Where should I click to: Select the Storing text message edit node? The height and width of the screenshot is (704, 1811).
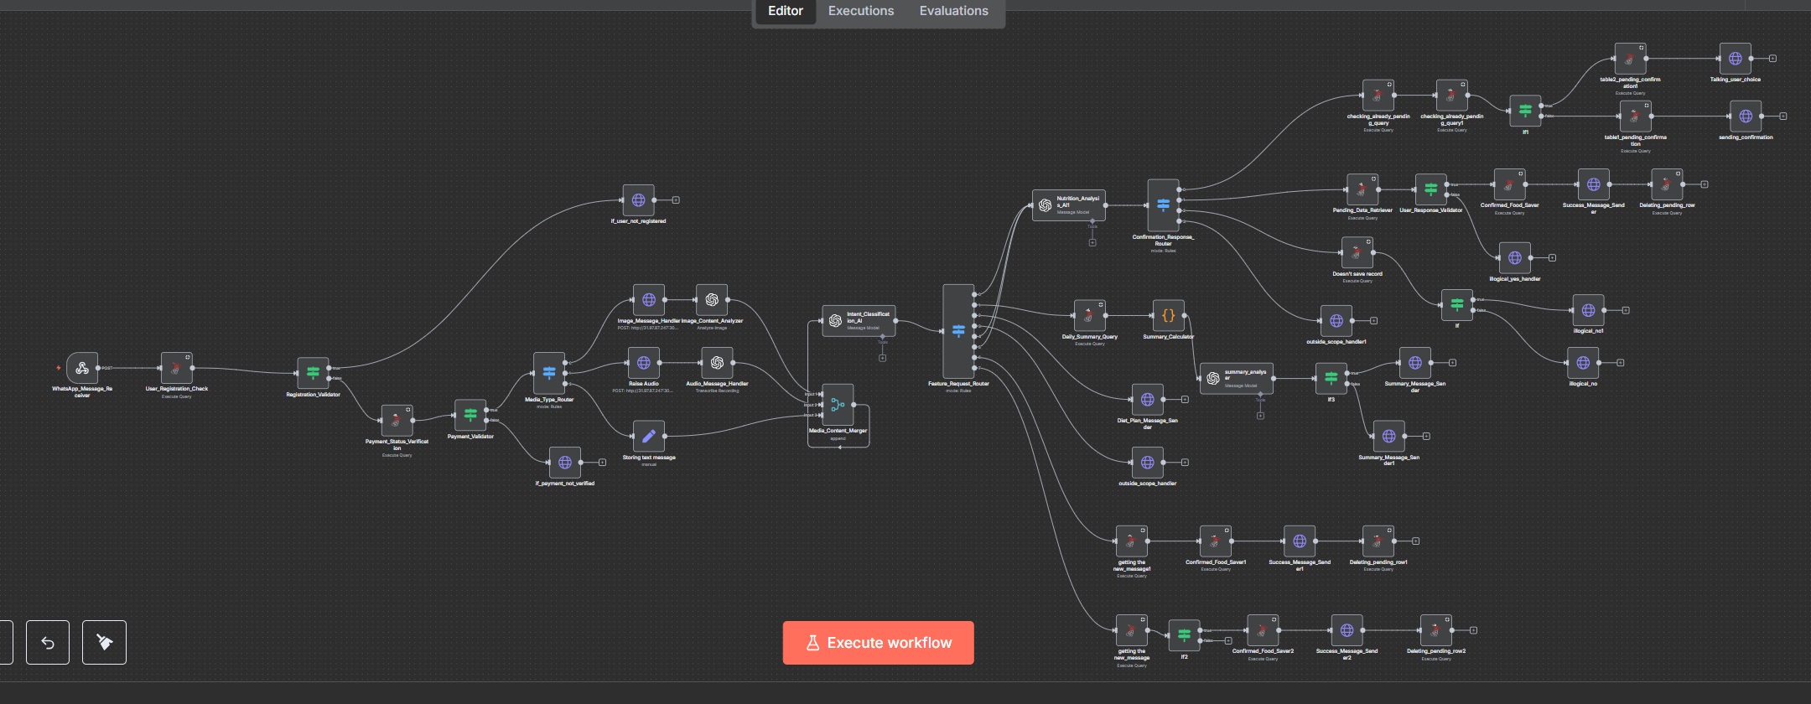[x=648, y=437]
